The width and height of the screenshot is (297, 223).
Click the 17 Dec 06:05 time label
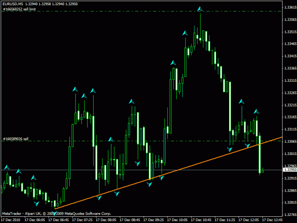click(35, 220)
